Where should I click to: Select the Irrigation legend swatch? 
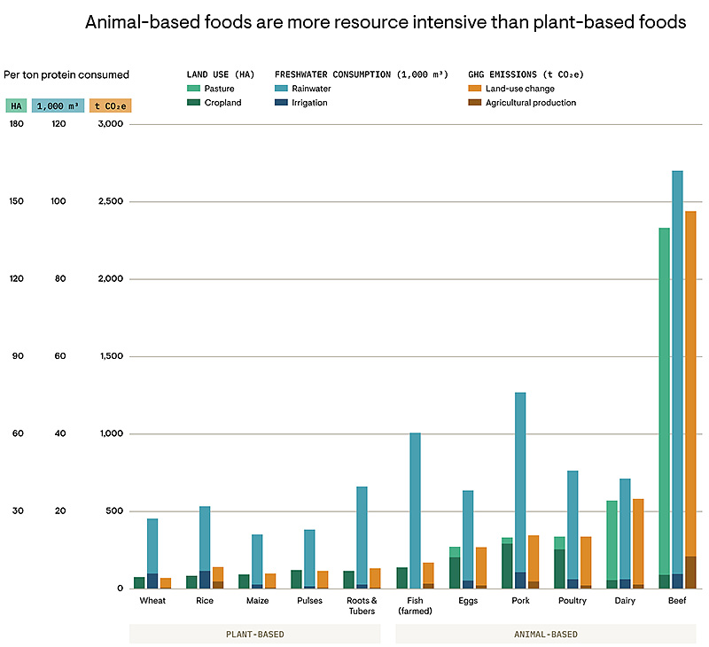[x=282, y=103]
